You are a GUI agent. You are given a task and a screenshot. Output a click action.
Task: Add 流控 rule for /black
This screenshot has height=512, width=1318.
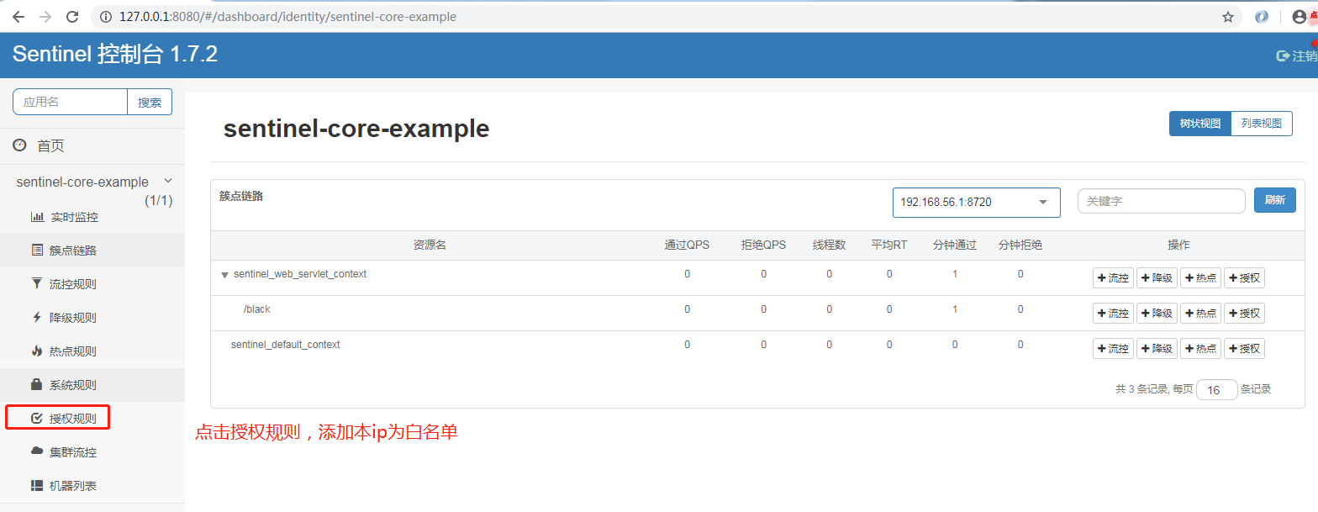(x=1113, y=314)
